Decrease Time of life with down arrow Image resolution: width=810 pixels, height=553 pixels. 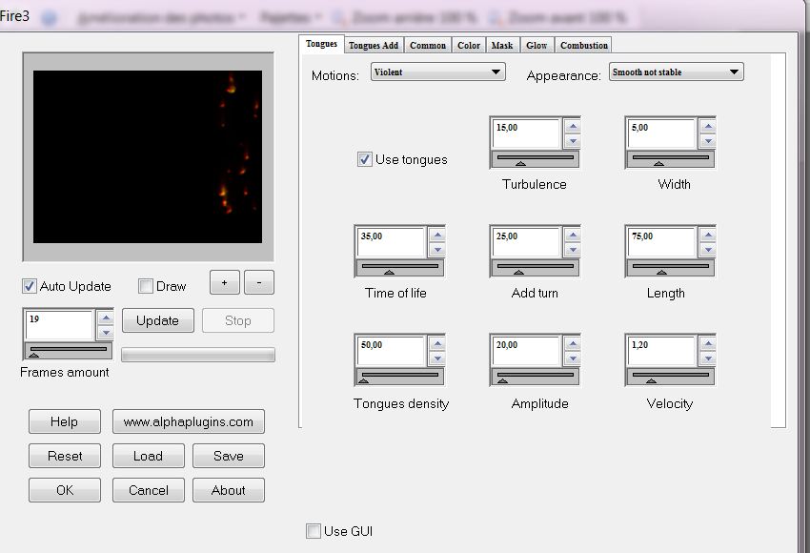pos(437,250)
